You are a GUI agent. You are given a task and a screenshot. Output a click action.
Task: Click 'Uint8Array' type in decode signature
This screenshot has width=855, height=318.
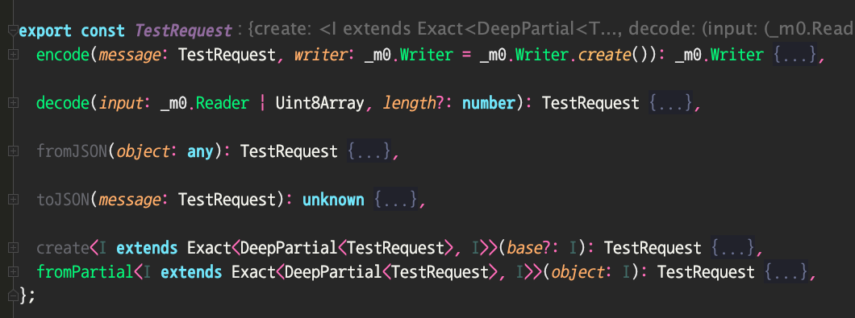pos(320,103)
